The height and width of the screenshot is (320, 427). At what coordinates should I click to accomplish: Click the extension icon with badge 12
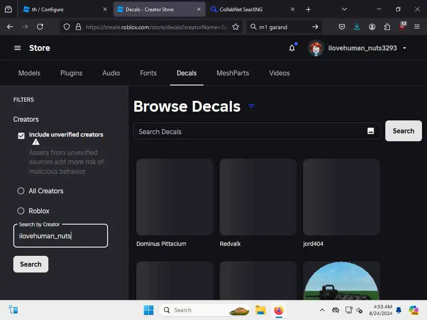coord(402,26)
